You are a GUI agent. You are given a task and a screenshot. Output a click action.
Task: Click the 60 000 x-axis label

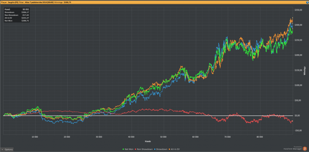click(196, 136)
